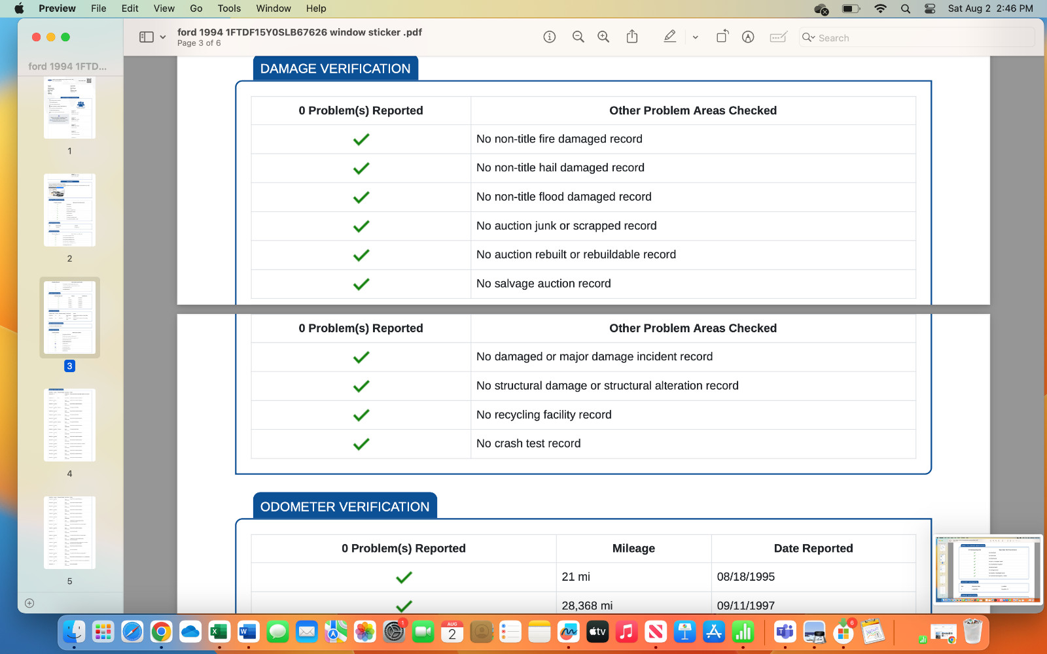This screenshot has width=1047, height=654.
Task: Click the 'No non-title fire damaged record' text
Action: pyautogui.click(x=559, y=139)
